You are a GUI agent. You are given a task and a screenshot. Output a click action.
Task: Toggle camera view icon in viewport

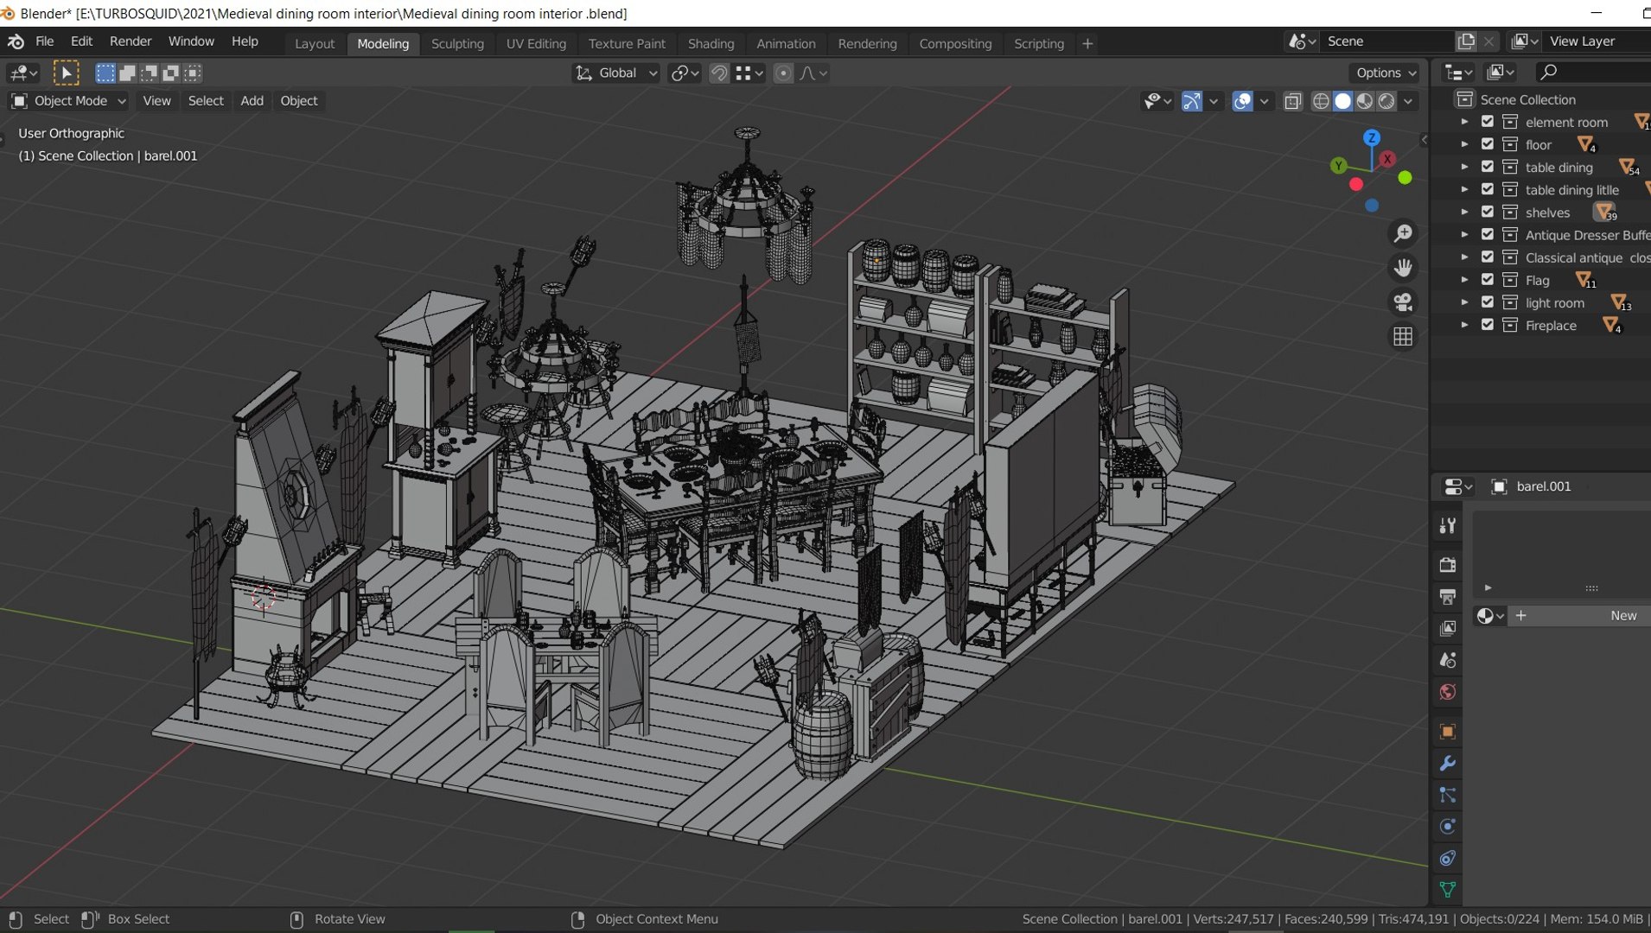click(x=1403, y=302)
